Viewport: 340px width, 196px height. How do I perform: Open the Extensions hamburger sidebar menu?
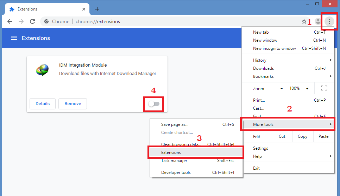(x=14, y=38)
